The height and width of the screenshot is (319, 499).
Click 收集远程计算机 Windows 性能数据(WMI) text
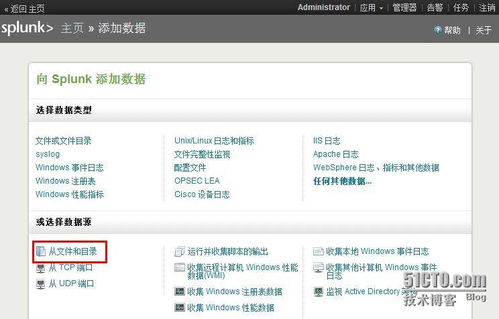pyautogui.click(x=243, y=271)
